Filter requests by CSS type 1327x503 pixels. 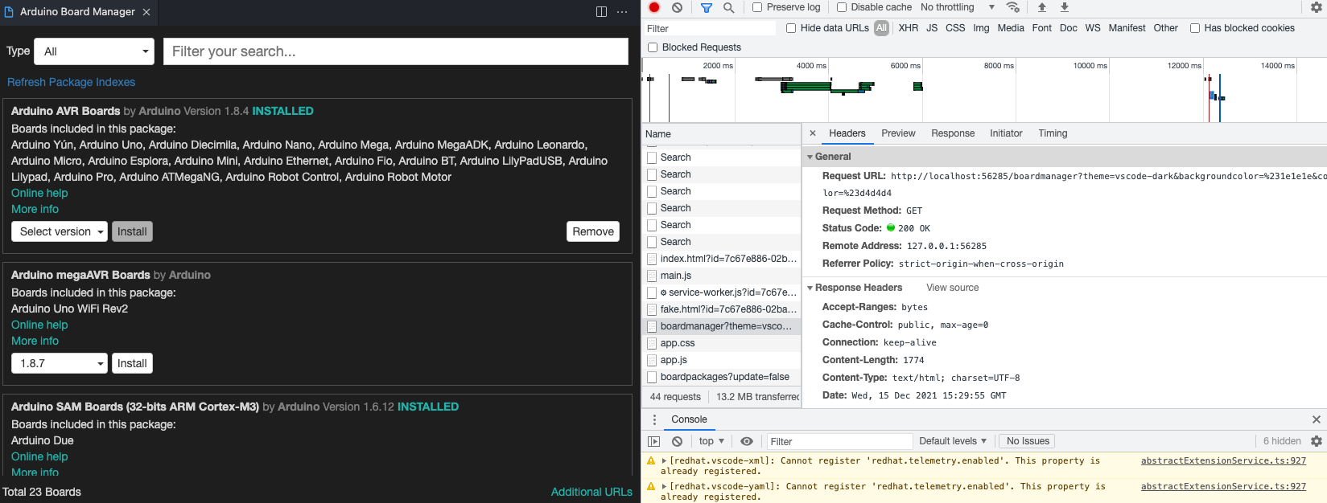(955, 28)
